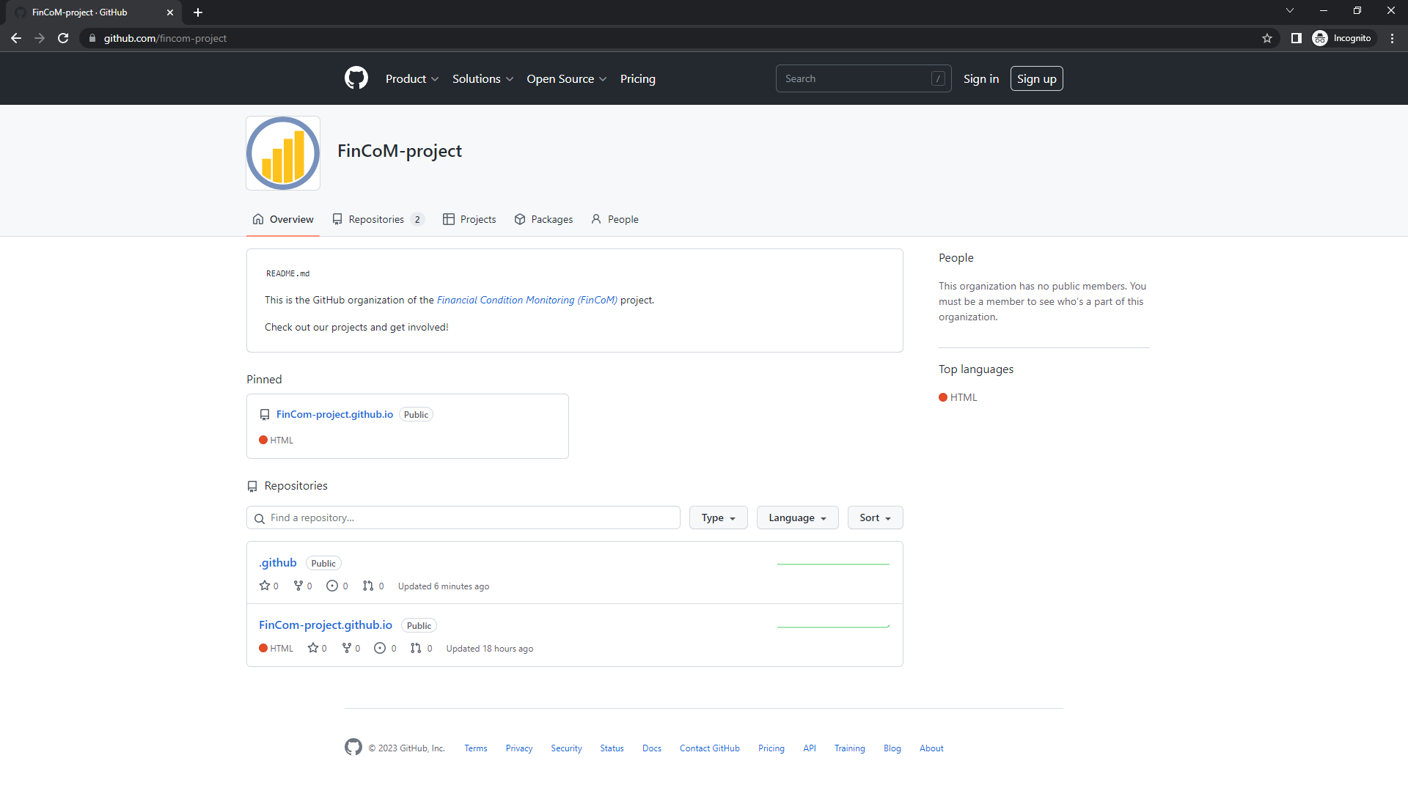Open the Sort dropdown
This screenshot has height=807, width=1408.
pyautogui.click(x=876, y=517)
